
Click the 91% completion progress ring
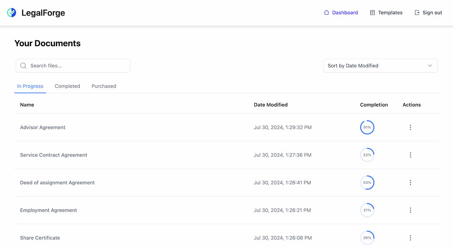coord(367,128)
